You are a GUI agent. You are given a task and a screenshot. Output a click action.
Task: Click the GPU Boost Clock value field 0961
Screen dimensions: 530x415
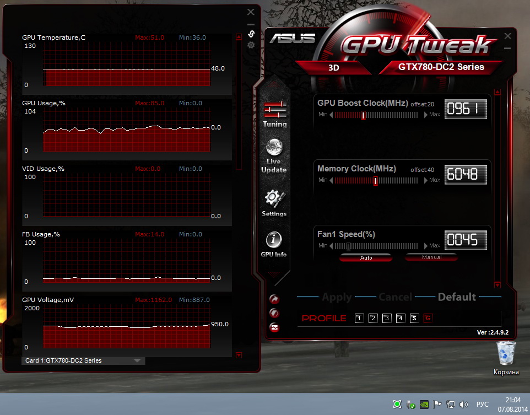pos(466,109)
